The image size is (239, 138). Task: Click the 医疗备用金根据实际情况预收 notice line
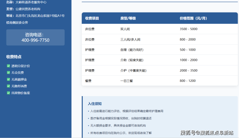click(121, 118)
